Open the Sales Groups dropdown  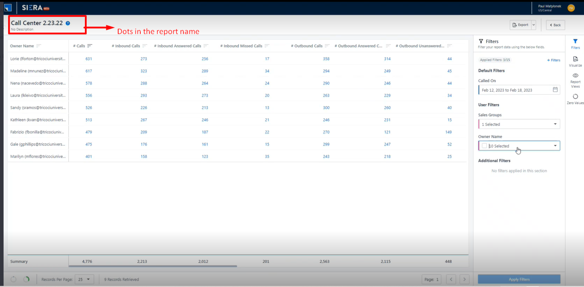click(x=519, y=124)
